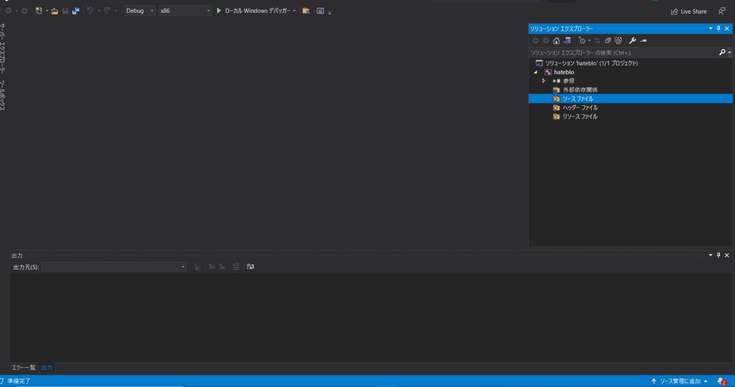
Task: Click the icon left of toolbar overflow arrow
Action: tap(320, 11)
